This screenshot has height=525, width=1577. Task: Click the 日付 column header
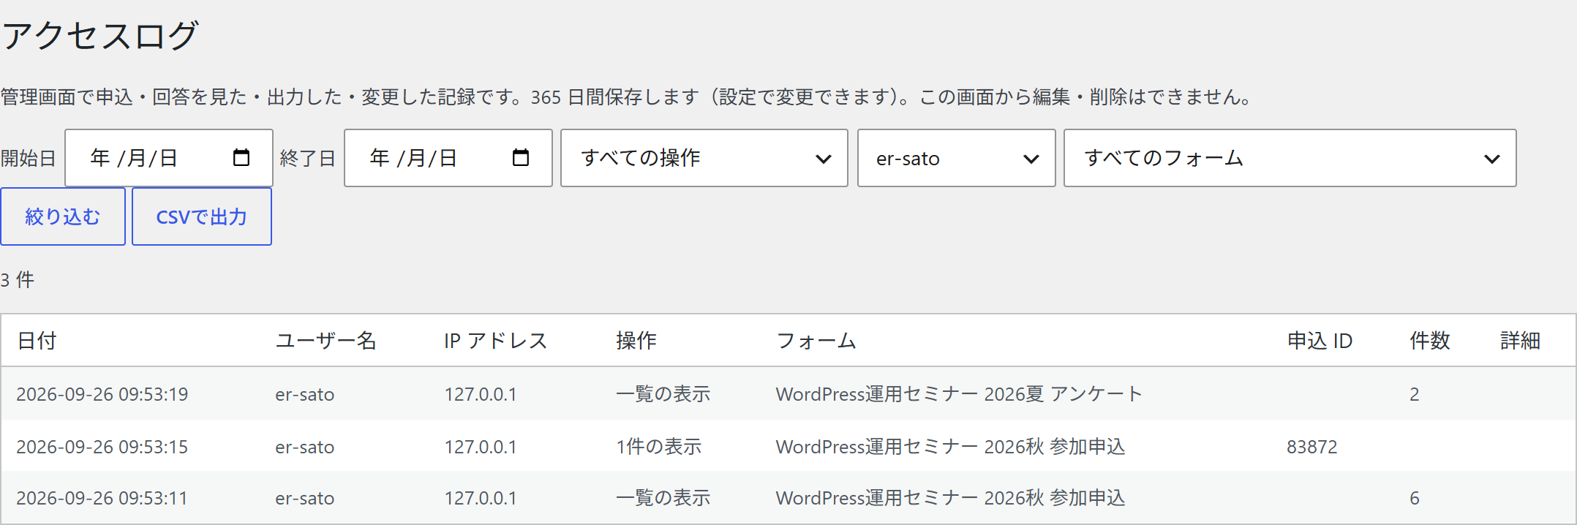37,341
